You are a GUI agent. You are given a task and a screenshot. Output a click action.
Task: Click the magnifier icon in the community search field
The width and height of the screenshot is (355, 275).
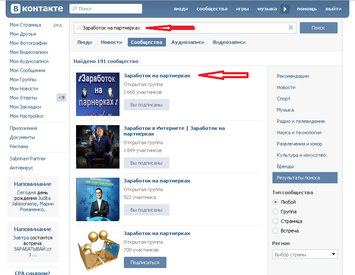79,28
